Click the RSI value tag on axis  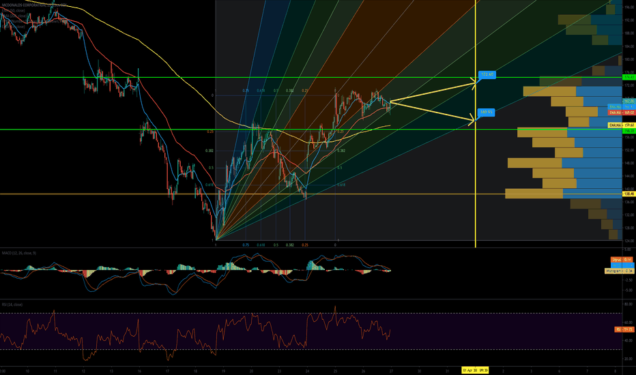[x=624, y=329]
